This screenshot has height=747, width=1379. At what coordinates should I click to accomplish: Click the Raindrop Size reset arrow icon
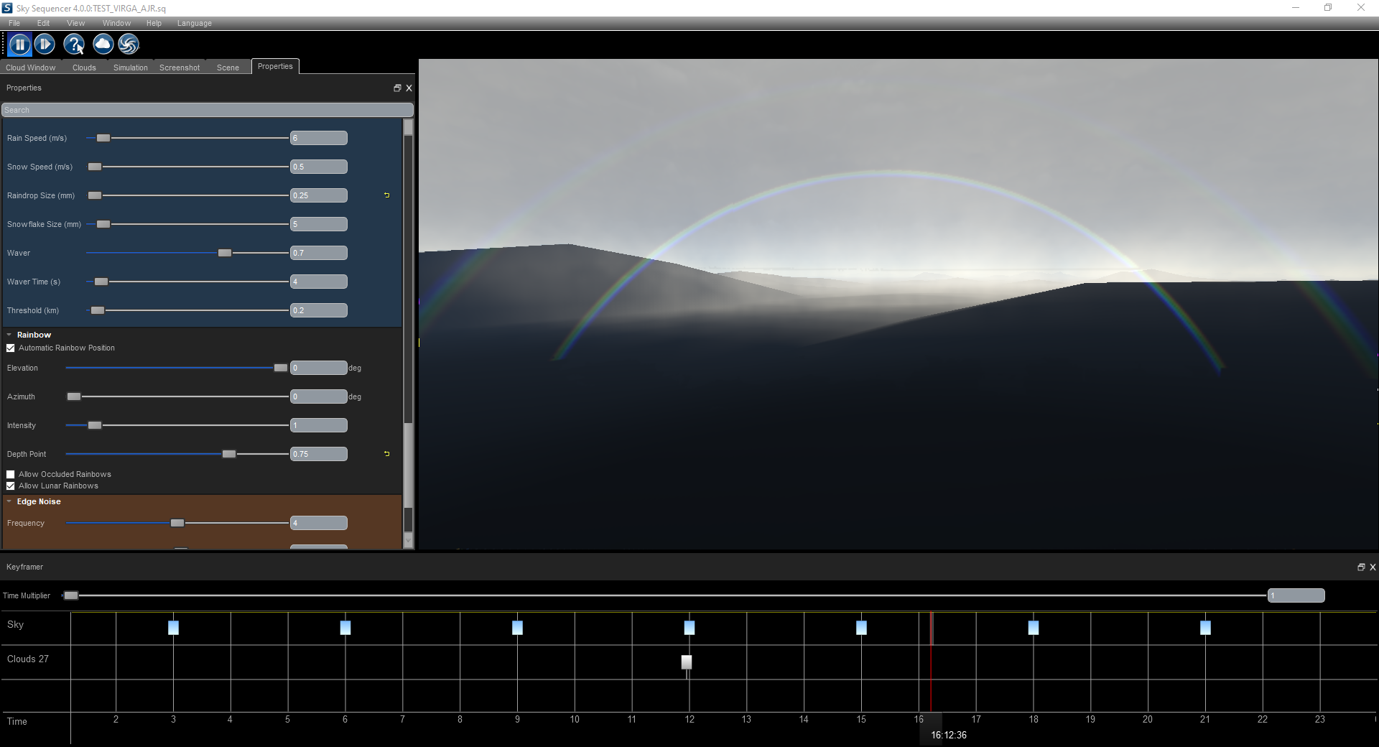(387, 195)
